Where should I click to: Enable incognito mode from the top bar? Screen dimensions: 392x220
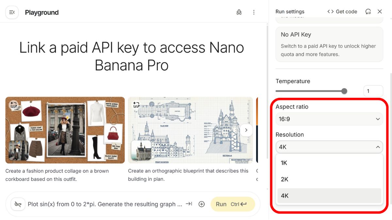coord(239,12)
